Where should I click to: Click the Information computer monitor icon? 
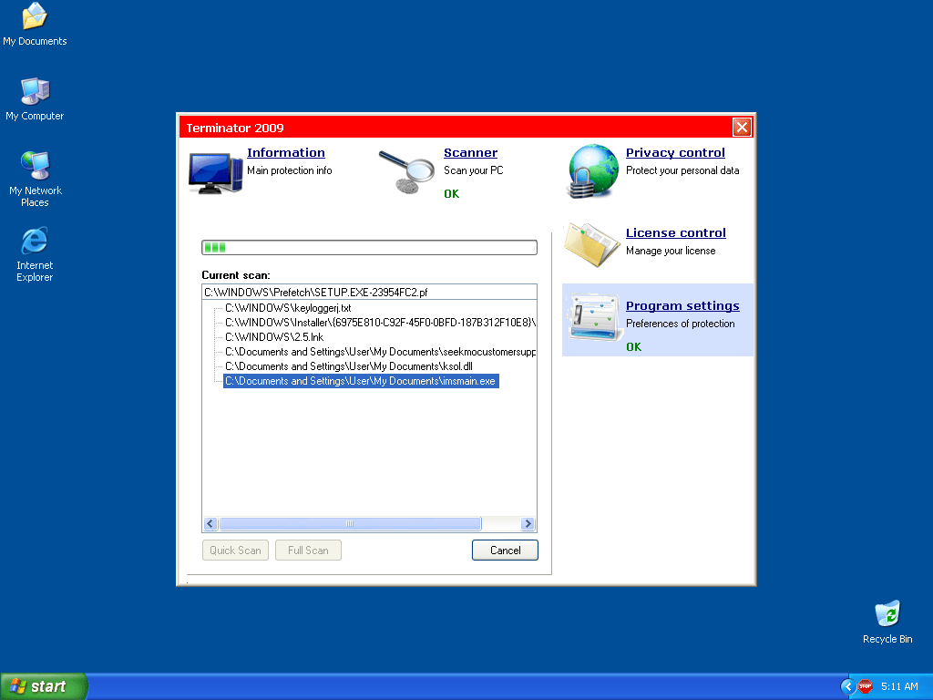click(x=215, y=171)
